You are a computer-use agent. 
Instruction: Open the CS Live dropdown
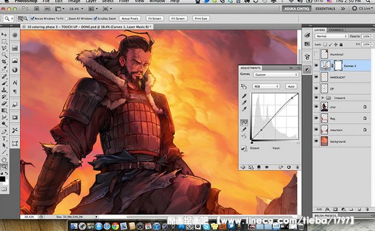(362, 8)
